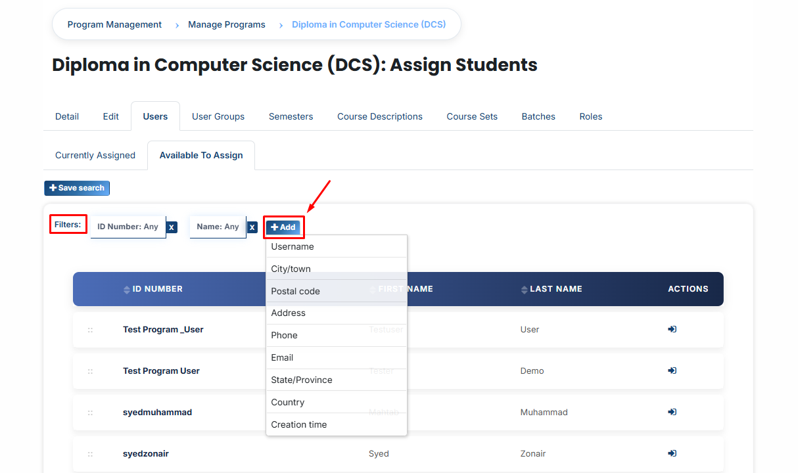Pick Postal code filter option
Screen dimensions: 798x473
click(337, 291)
